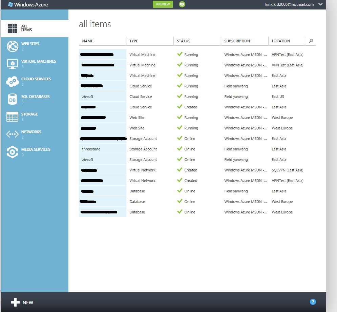Click the Windows Azure logo

[28, 4]
